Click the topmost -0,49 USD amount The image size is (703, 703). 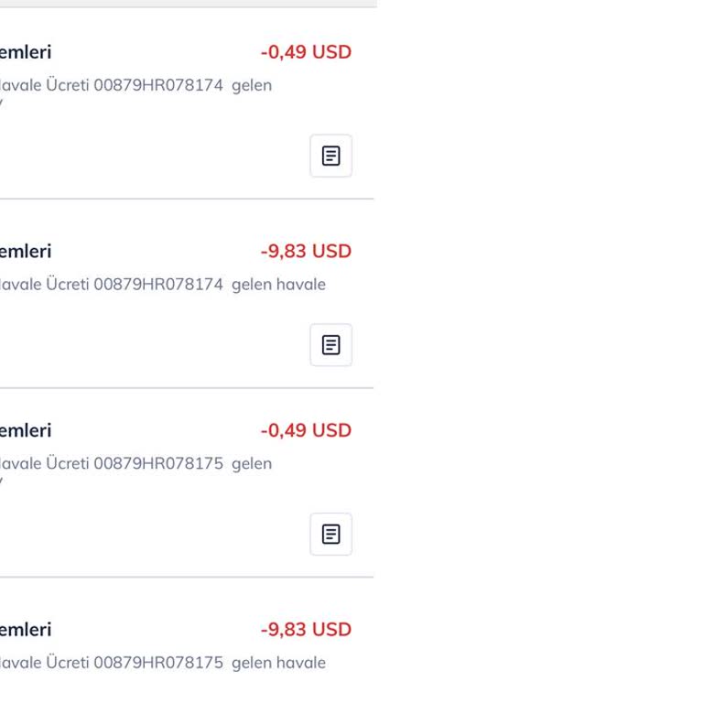click(x=306, y=52)
